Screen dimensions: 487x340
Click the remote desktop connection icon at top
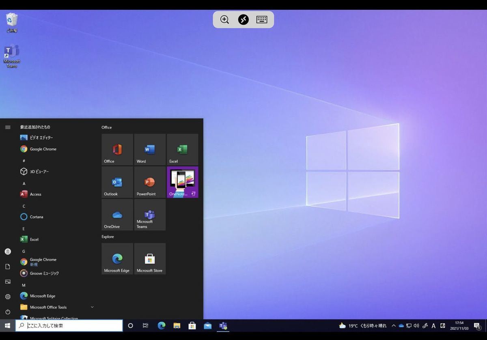[x=243, y=19]
